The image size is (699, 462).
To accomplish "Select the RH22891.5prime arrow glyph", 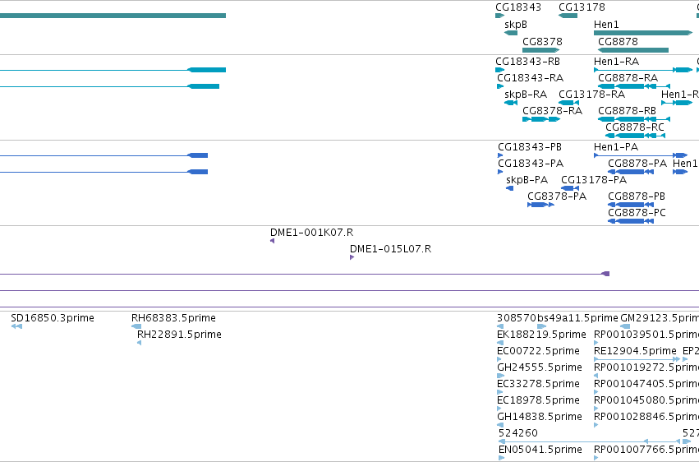I will (x=139, y=343).
